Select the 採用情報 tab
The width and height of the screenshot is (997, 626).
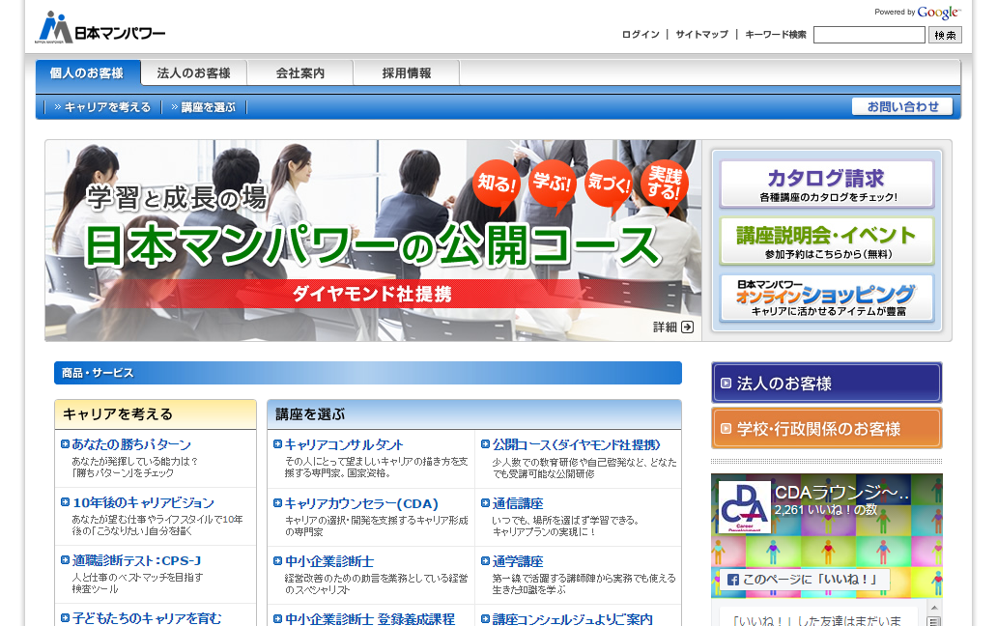[406, 73]
